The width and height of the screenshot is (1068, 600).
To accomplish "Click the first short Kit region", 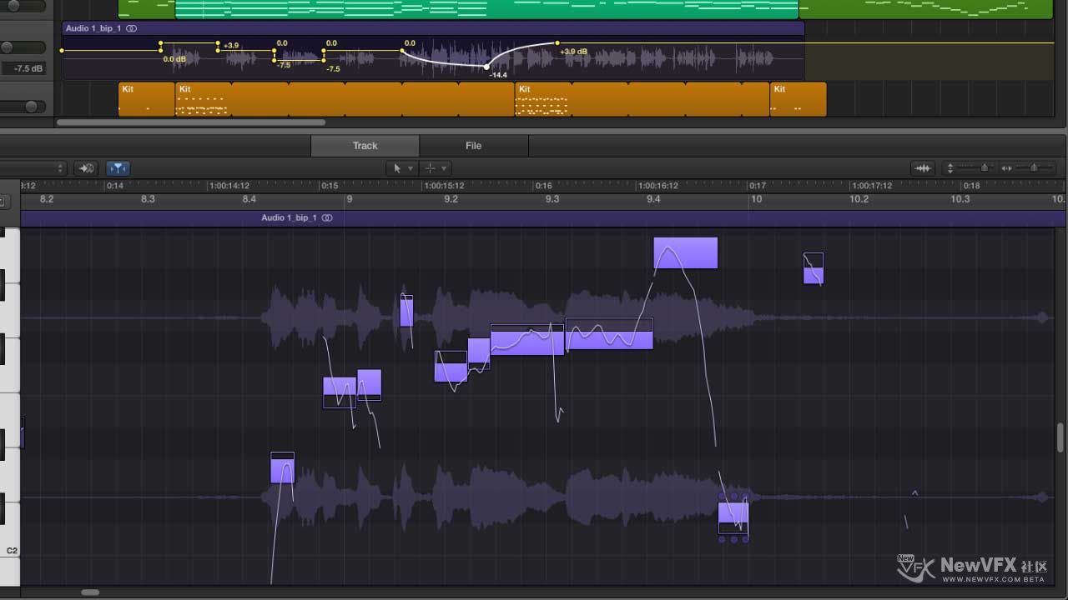I will tap(147, 99).
